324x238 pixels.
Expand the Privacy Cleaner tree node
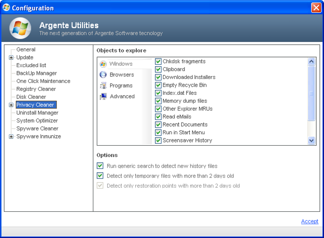[11, 105]
